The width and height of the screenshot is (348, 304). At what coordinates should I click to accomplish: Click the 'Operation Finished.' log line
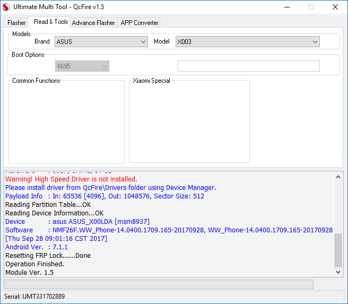tap(34, 264)
